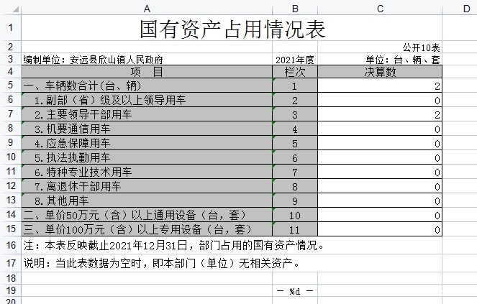Click the 决算数 value for 车辆数合计
477x304 pixels.
pyautogui.click(x=380, y=86)
